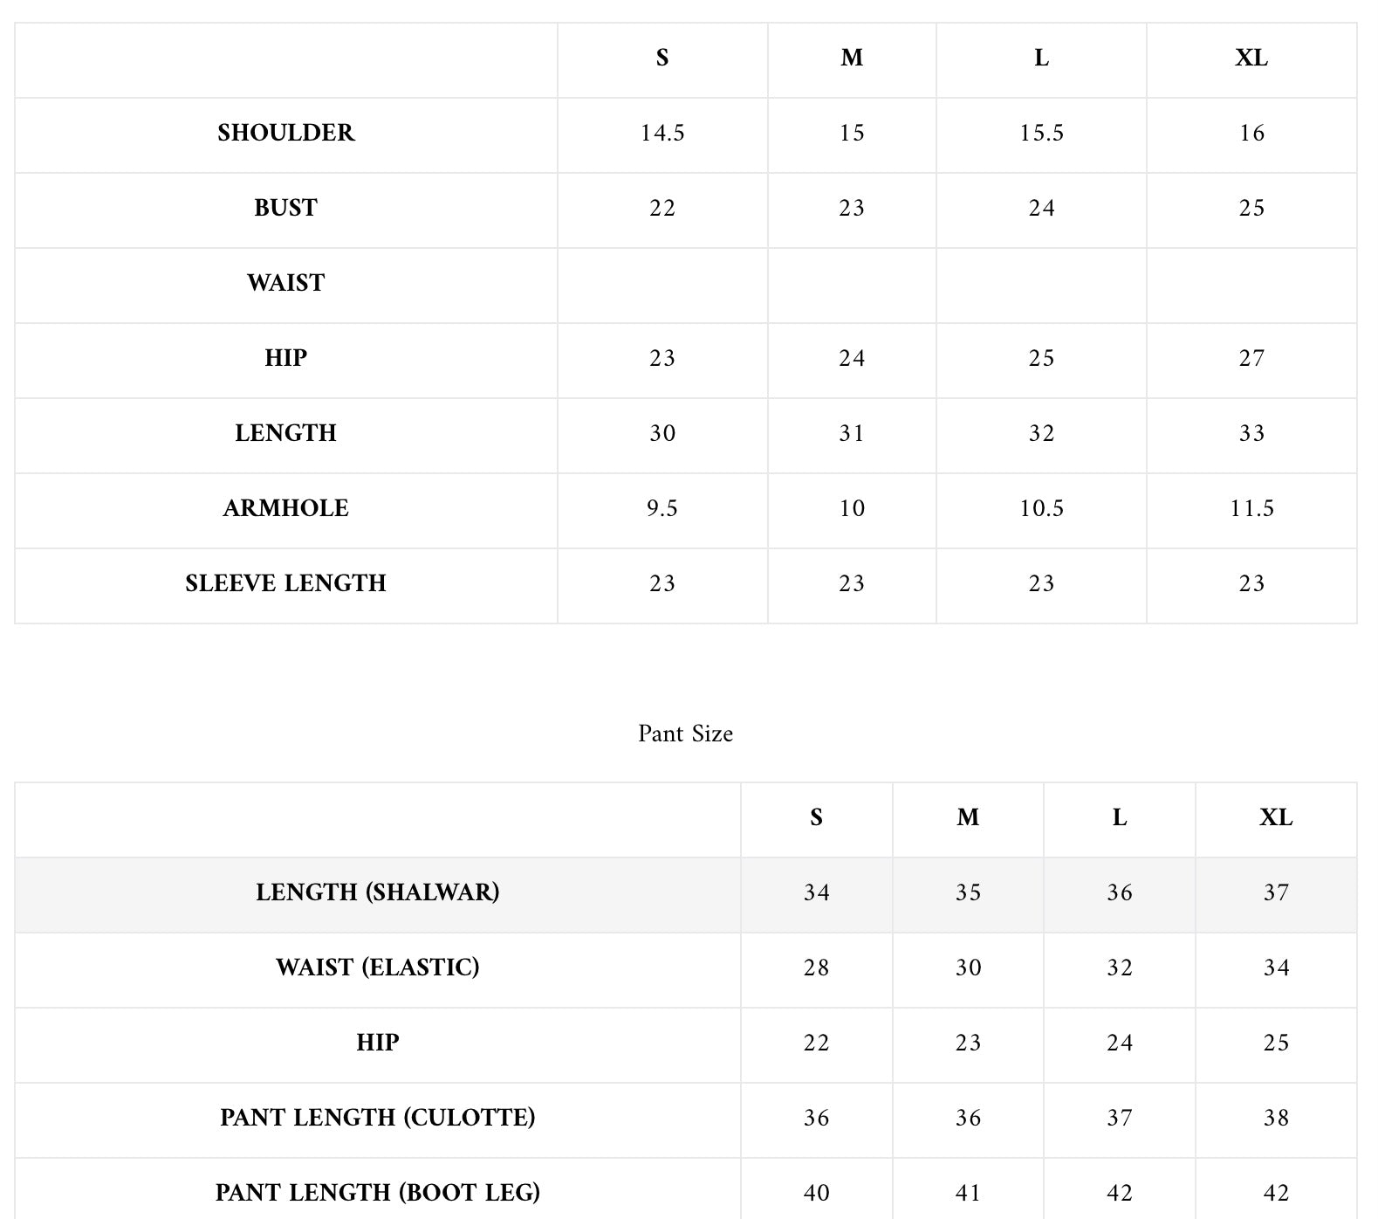1378x1219 pixels.
Task: Select the shoulder value 14.5 cell
Action: click(x=662, y=133)
